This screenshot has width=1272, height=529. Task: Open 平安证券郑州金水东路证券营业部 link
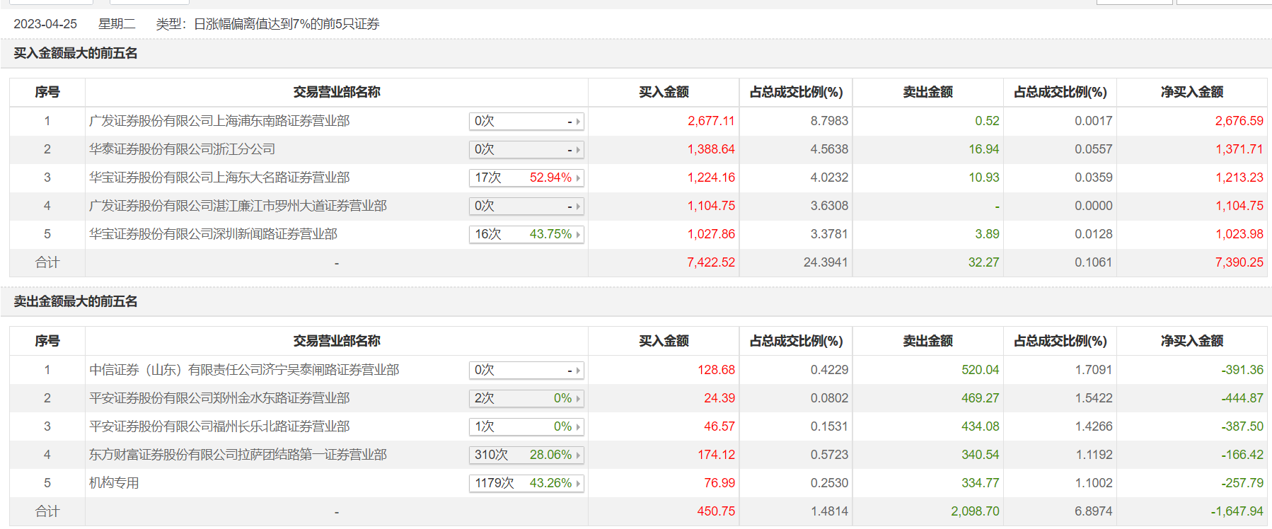[x=219, y=398]
